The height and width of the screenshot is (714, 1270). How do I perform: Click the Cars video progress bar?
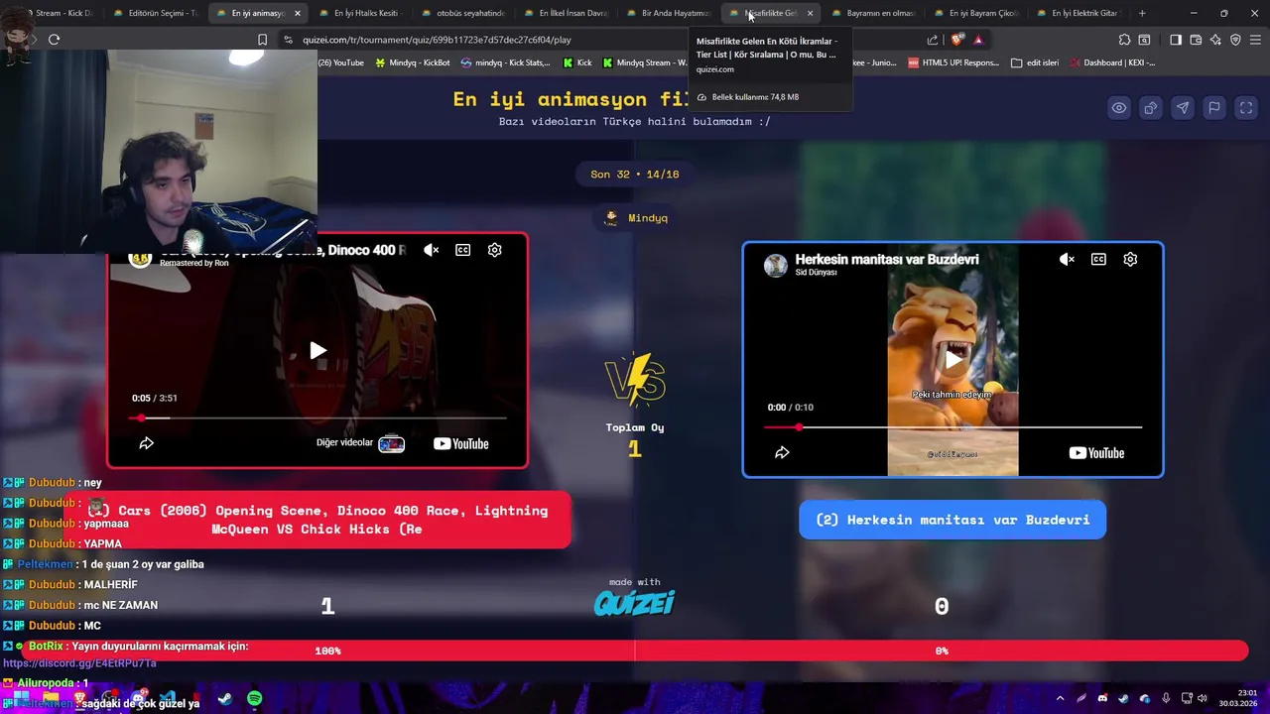(x=317, y=417)
